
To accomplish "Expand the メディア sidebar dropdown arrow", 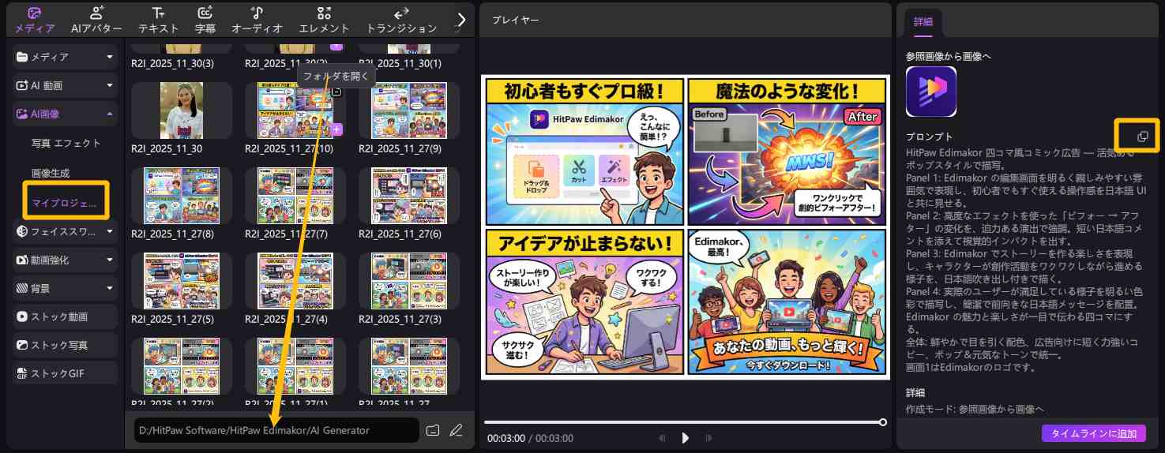I will click(110, 57).
